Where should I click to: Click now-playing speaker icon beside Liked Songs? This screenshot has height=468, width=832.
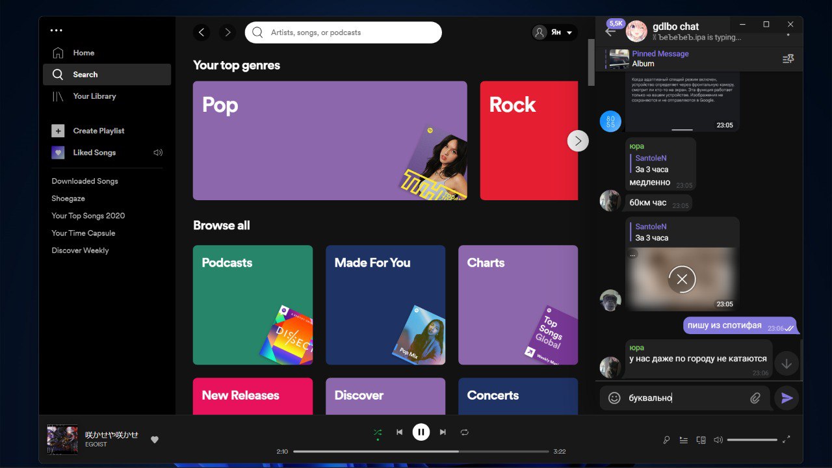tap(157, 153)
